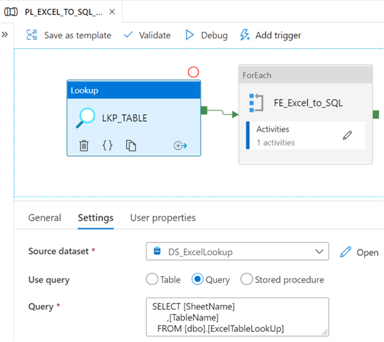Click the Validate button
This screenshot has width=384, height=342.
coord(147,35)
